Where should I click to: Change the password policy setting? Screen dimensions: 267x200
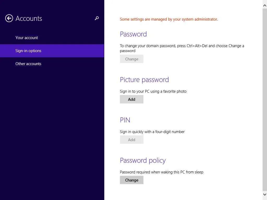click(132, 180)
